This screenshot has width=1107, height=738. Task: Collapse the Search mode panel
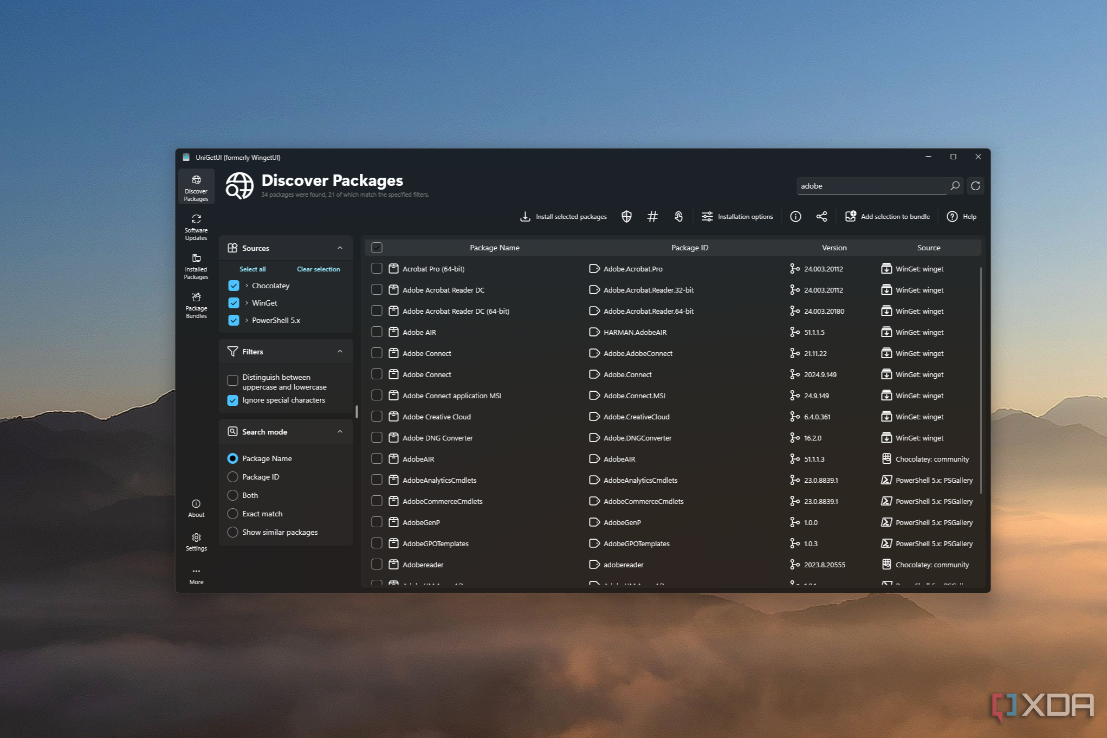click(340, 432)
